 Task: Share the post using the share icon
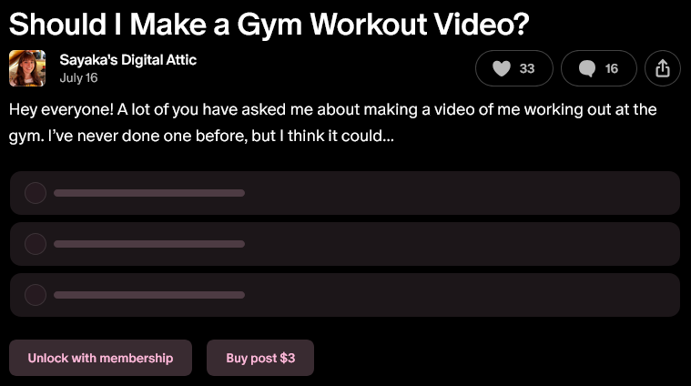pos(663,68)
